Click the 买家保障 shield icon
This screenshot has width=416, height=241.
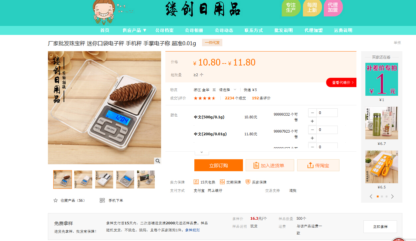(248, 182)
